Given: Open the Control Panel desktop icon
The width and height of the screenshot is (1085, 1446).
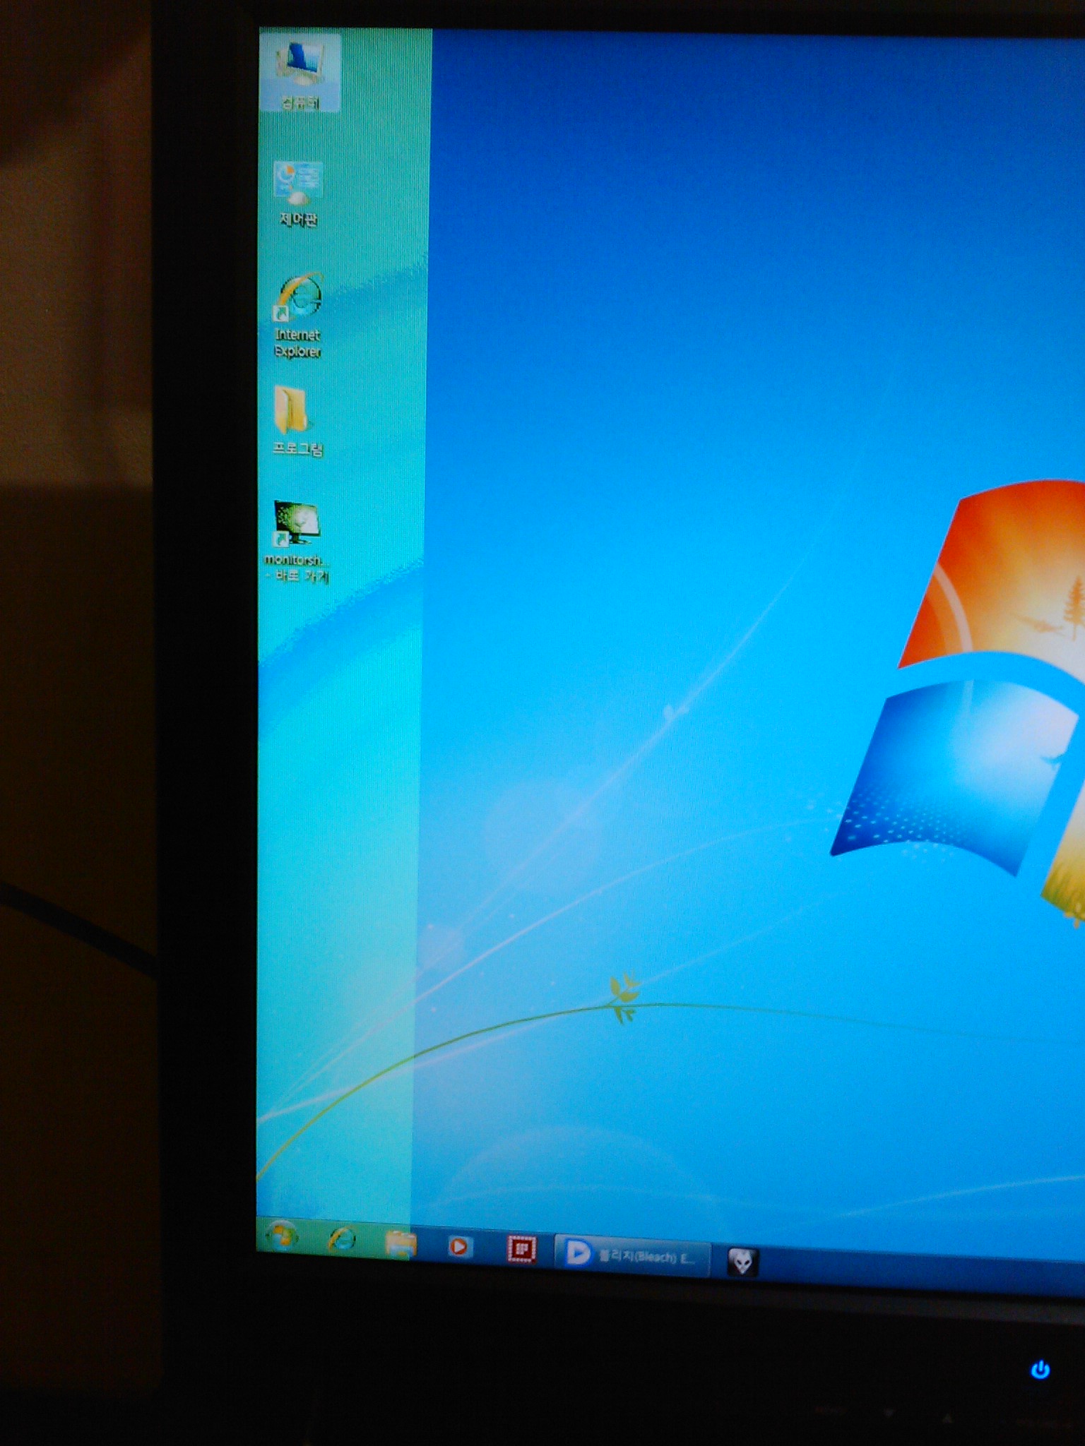Looking at the screenshot, I should [x=298, y=193].
